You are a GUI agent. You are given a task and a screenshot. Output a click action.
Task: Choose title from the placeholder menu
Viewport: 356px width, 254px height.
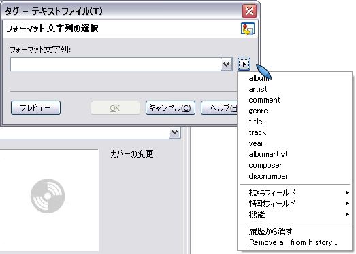point(295,122)
